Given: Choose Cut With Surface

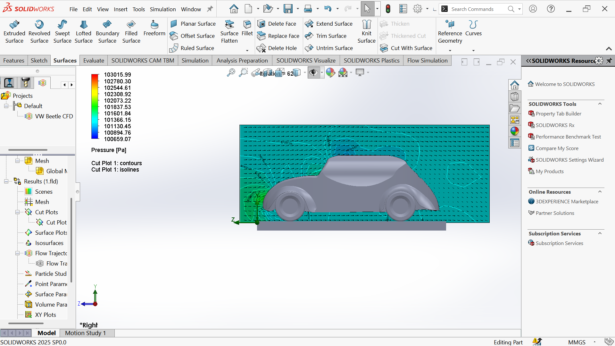Looking at the screenshot, I should (406, 48).
